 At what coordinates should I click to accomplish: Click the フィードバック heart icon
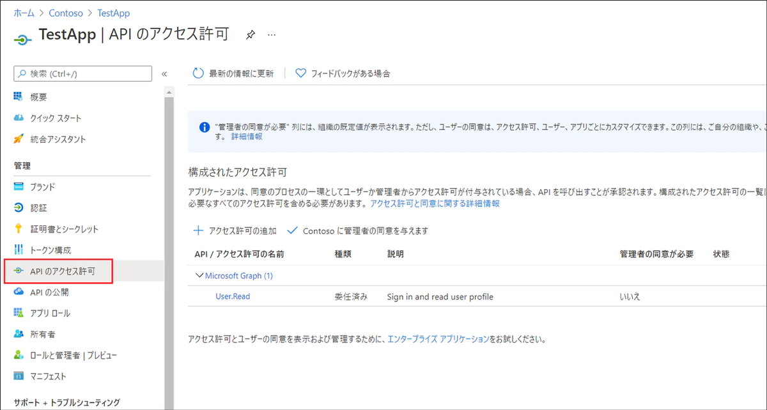point(300,73)
